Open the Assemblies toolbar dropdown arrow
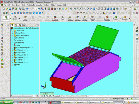 pos(10,19)
